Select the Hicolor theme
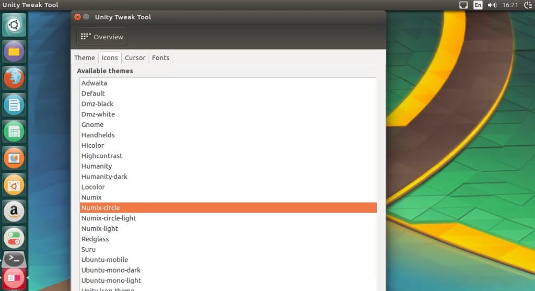Image resolution: width=535 pixels, height=291 pixels. [228, 145]
